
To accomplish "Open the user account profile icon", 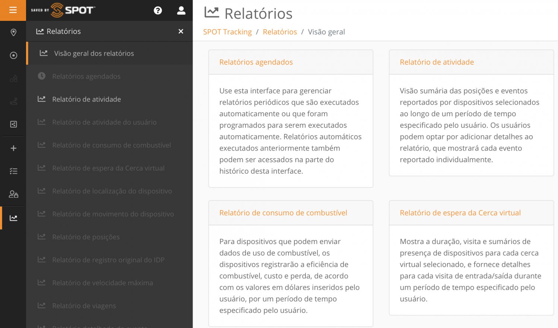I will [x=181, y=10].
